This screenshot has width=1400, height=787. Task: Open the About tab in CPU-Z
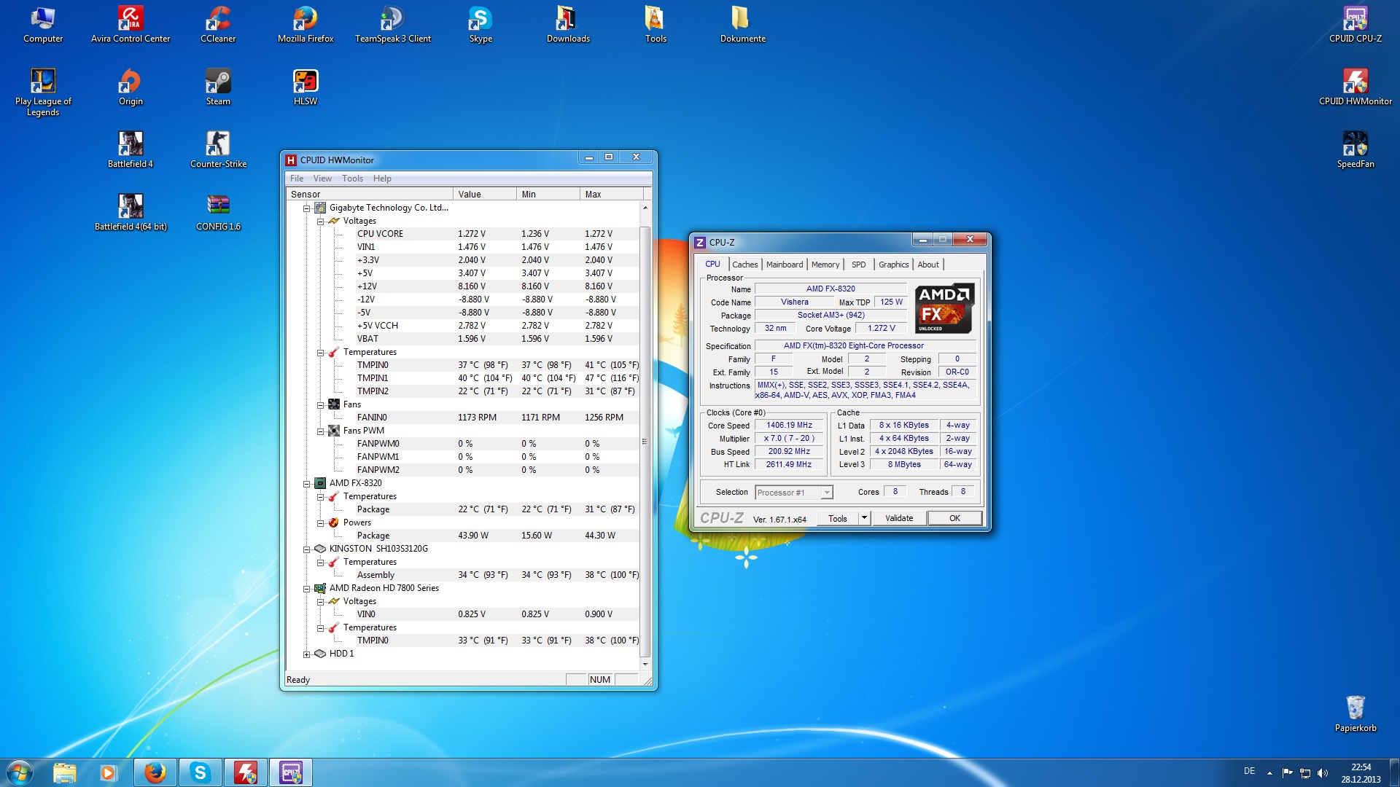pyautogui.click(x=928, y=265)
